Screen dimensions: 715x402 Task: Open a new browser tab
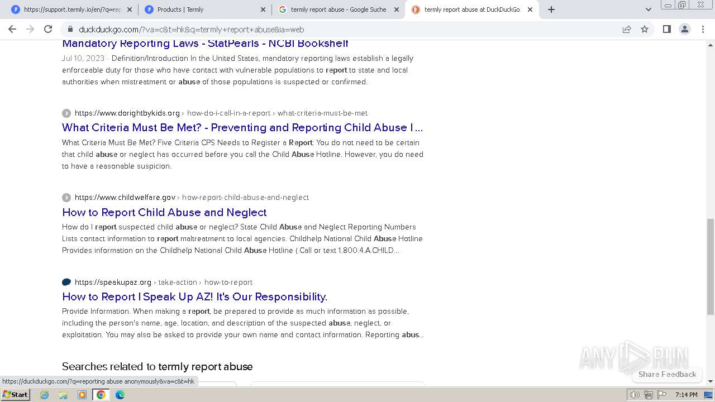pos(551,9)
